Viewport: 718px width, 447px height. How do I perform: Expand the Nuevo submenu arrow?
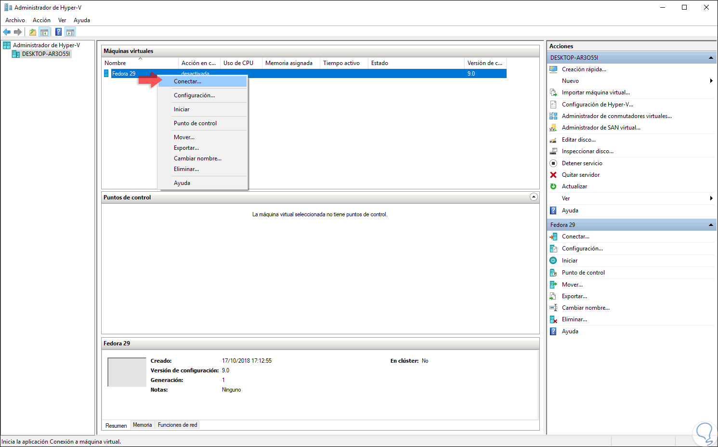(711, 81)
